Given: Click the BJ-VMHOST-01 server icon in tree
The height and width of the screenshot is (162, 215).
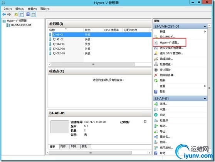Looking at the screenshot, I should 8,25.
